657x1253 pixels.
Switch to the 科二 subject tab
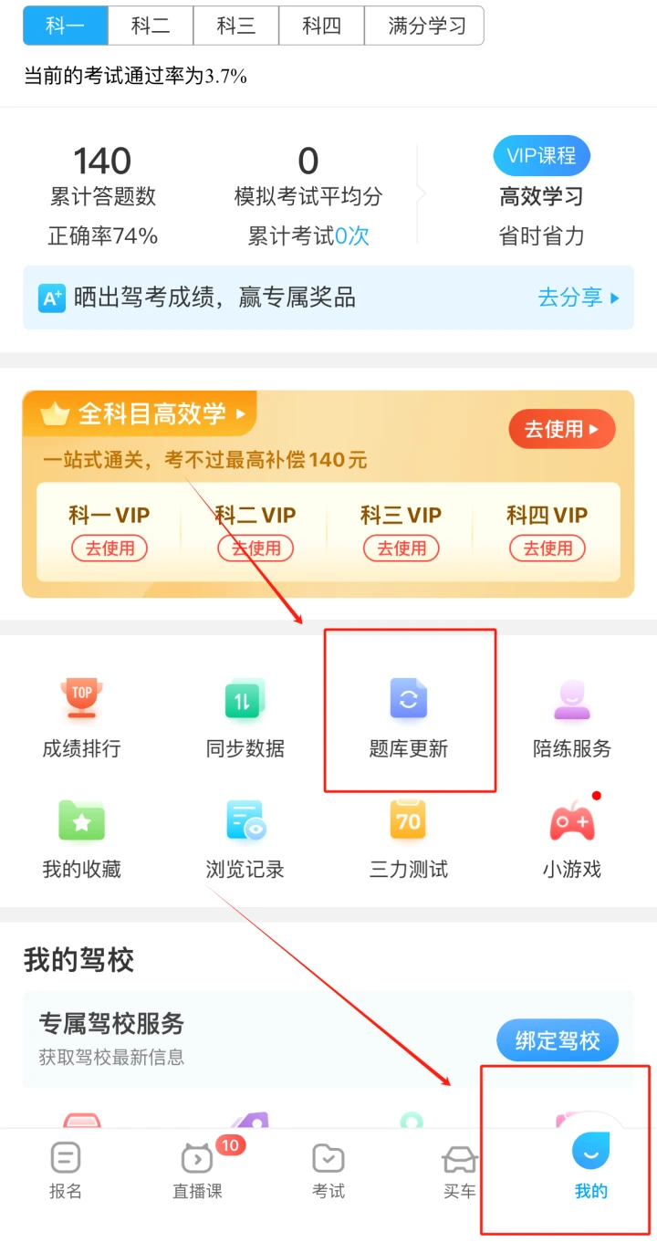pos(151,26)
